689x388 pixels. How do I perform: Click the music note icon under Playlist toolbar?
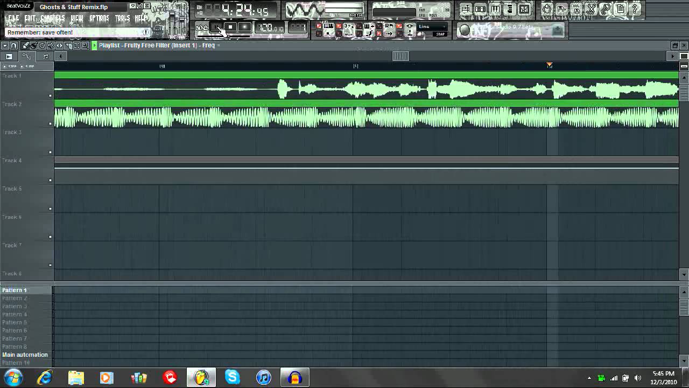point(46,57)
